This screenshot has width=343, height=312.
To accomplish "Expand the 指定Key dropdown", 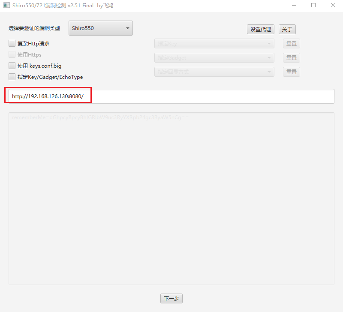I will click(214, 44).
